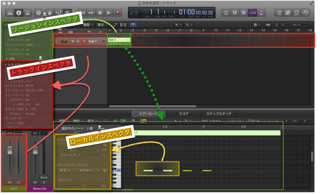Mute the Inst 1 track header
Image resolution: width=320 pixels, height=195 pixels.
pos(73,41)
